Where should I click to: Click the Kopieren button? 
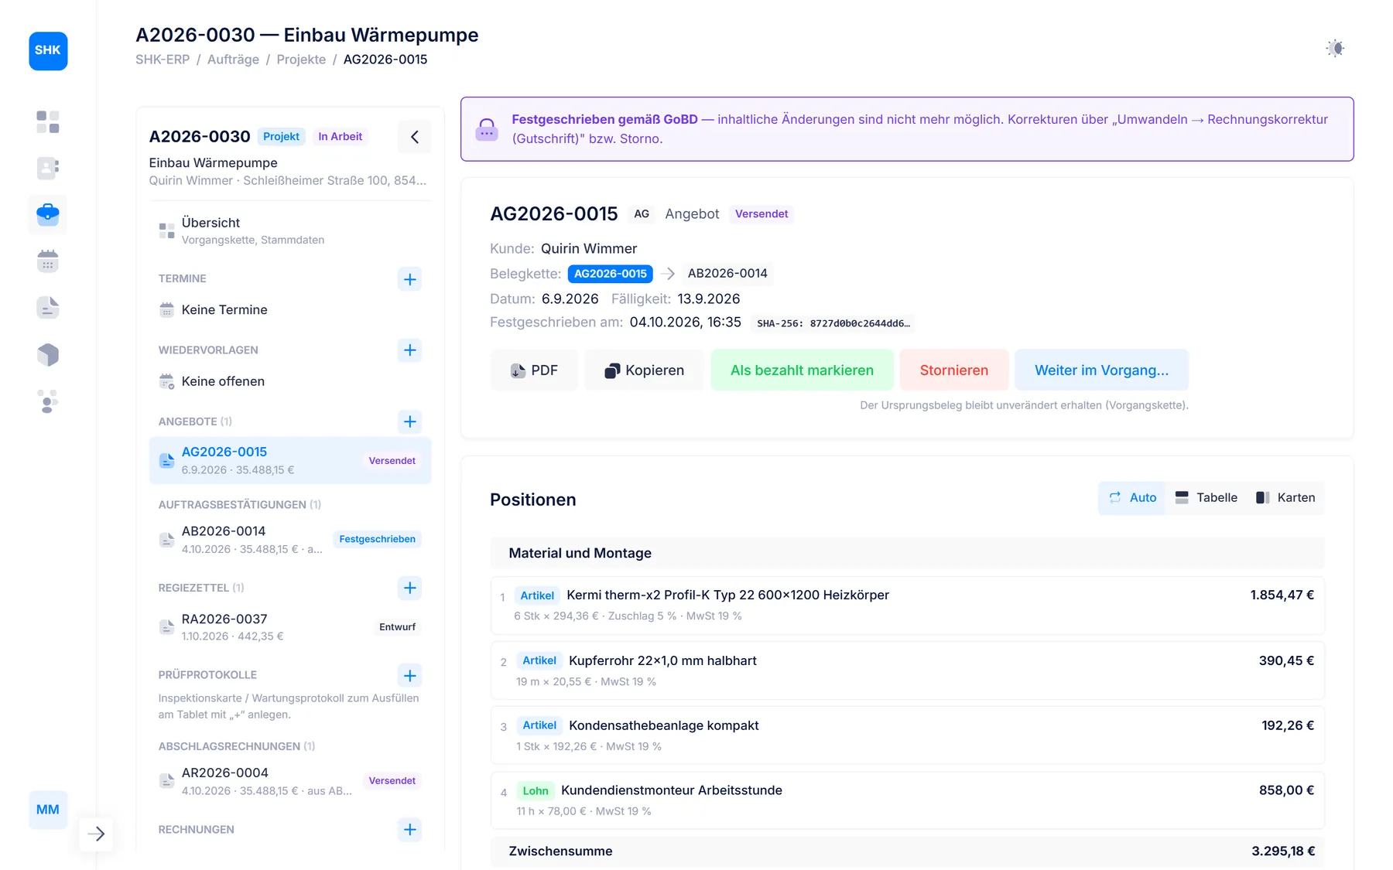[x=645, y=370]
